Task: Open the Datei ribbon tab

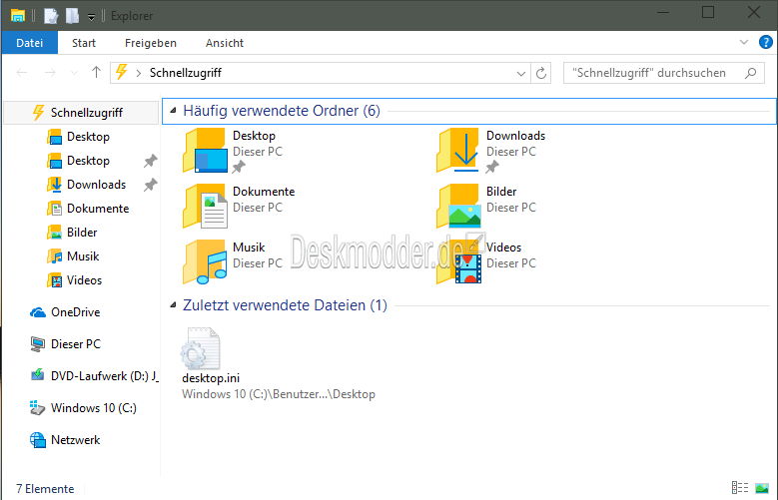Action: click(29, 43)
